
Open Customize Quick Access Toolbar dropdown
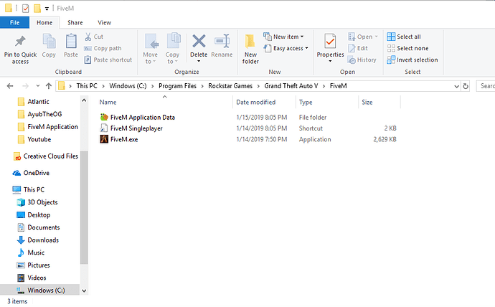pos(47,9)
